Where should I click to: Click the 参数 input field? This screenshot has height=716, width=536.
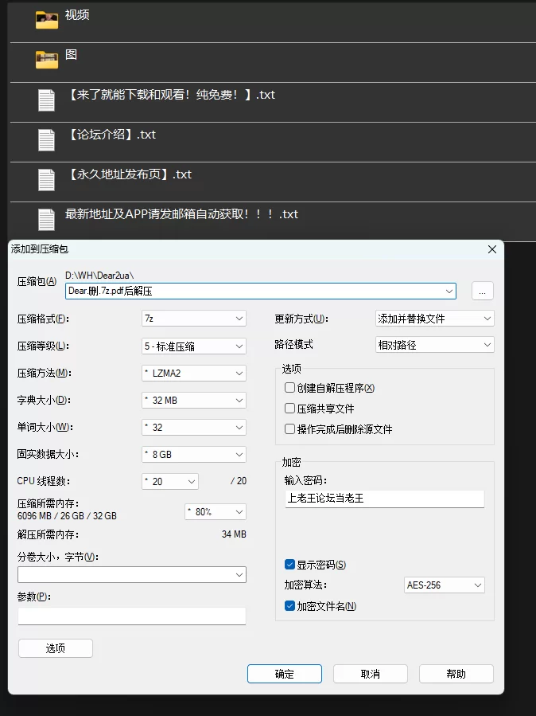tap(132, 616)
